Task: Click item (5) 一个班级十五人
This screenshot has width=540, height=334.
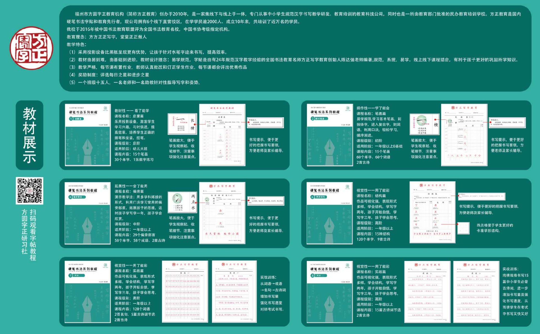Action: click(x=135, y=82)
